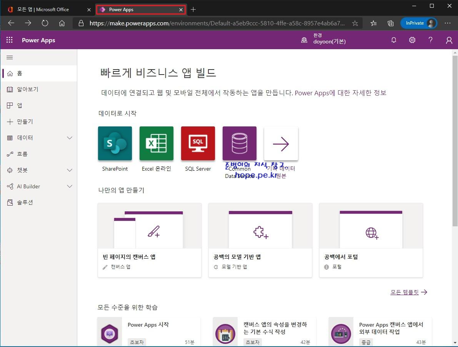458x347 pixels.
Task: Start from Excel 온라인 tile
Action: [x=156, y=143]
